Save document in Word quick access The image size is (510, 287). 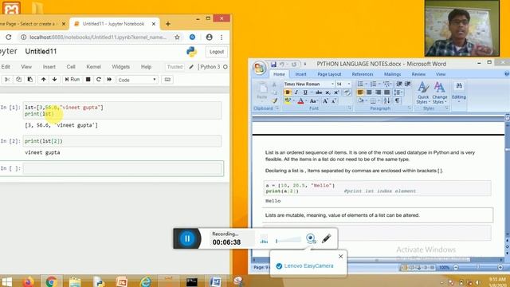pyautogui.click(x=273, y=64)
